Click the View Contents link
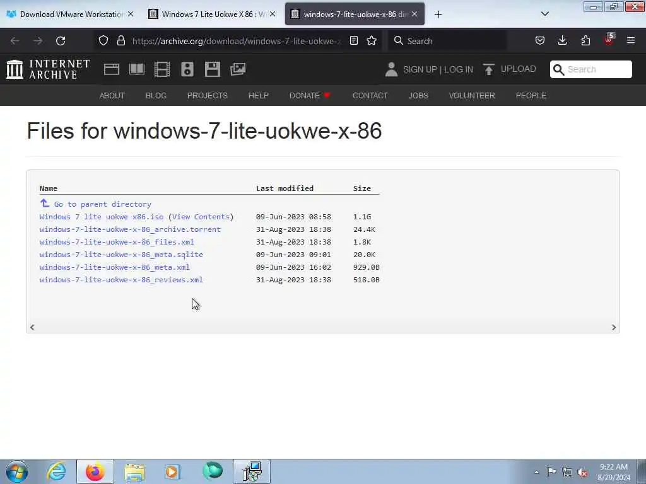The image size is (646, 484). (201, 217)
